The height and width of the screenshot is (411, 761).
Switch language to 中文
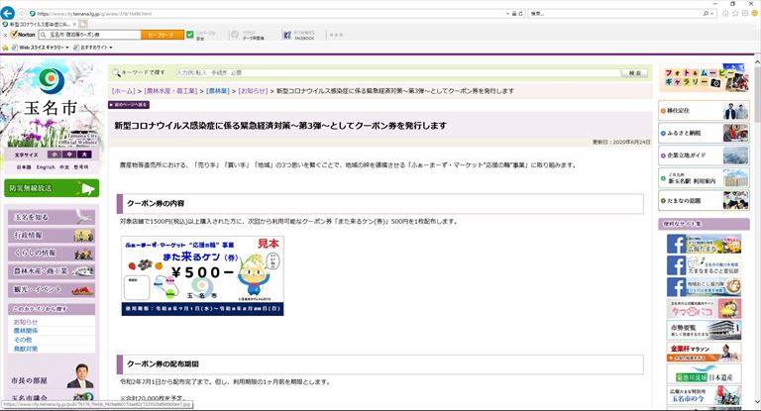point(64,167)
